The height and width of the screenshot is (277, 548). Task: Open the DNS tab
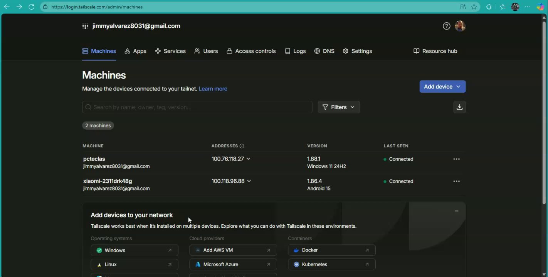[x=324, y=51]
